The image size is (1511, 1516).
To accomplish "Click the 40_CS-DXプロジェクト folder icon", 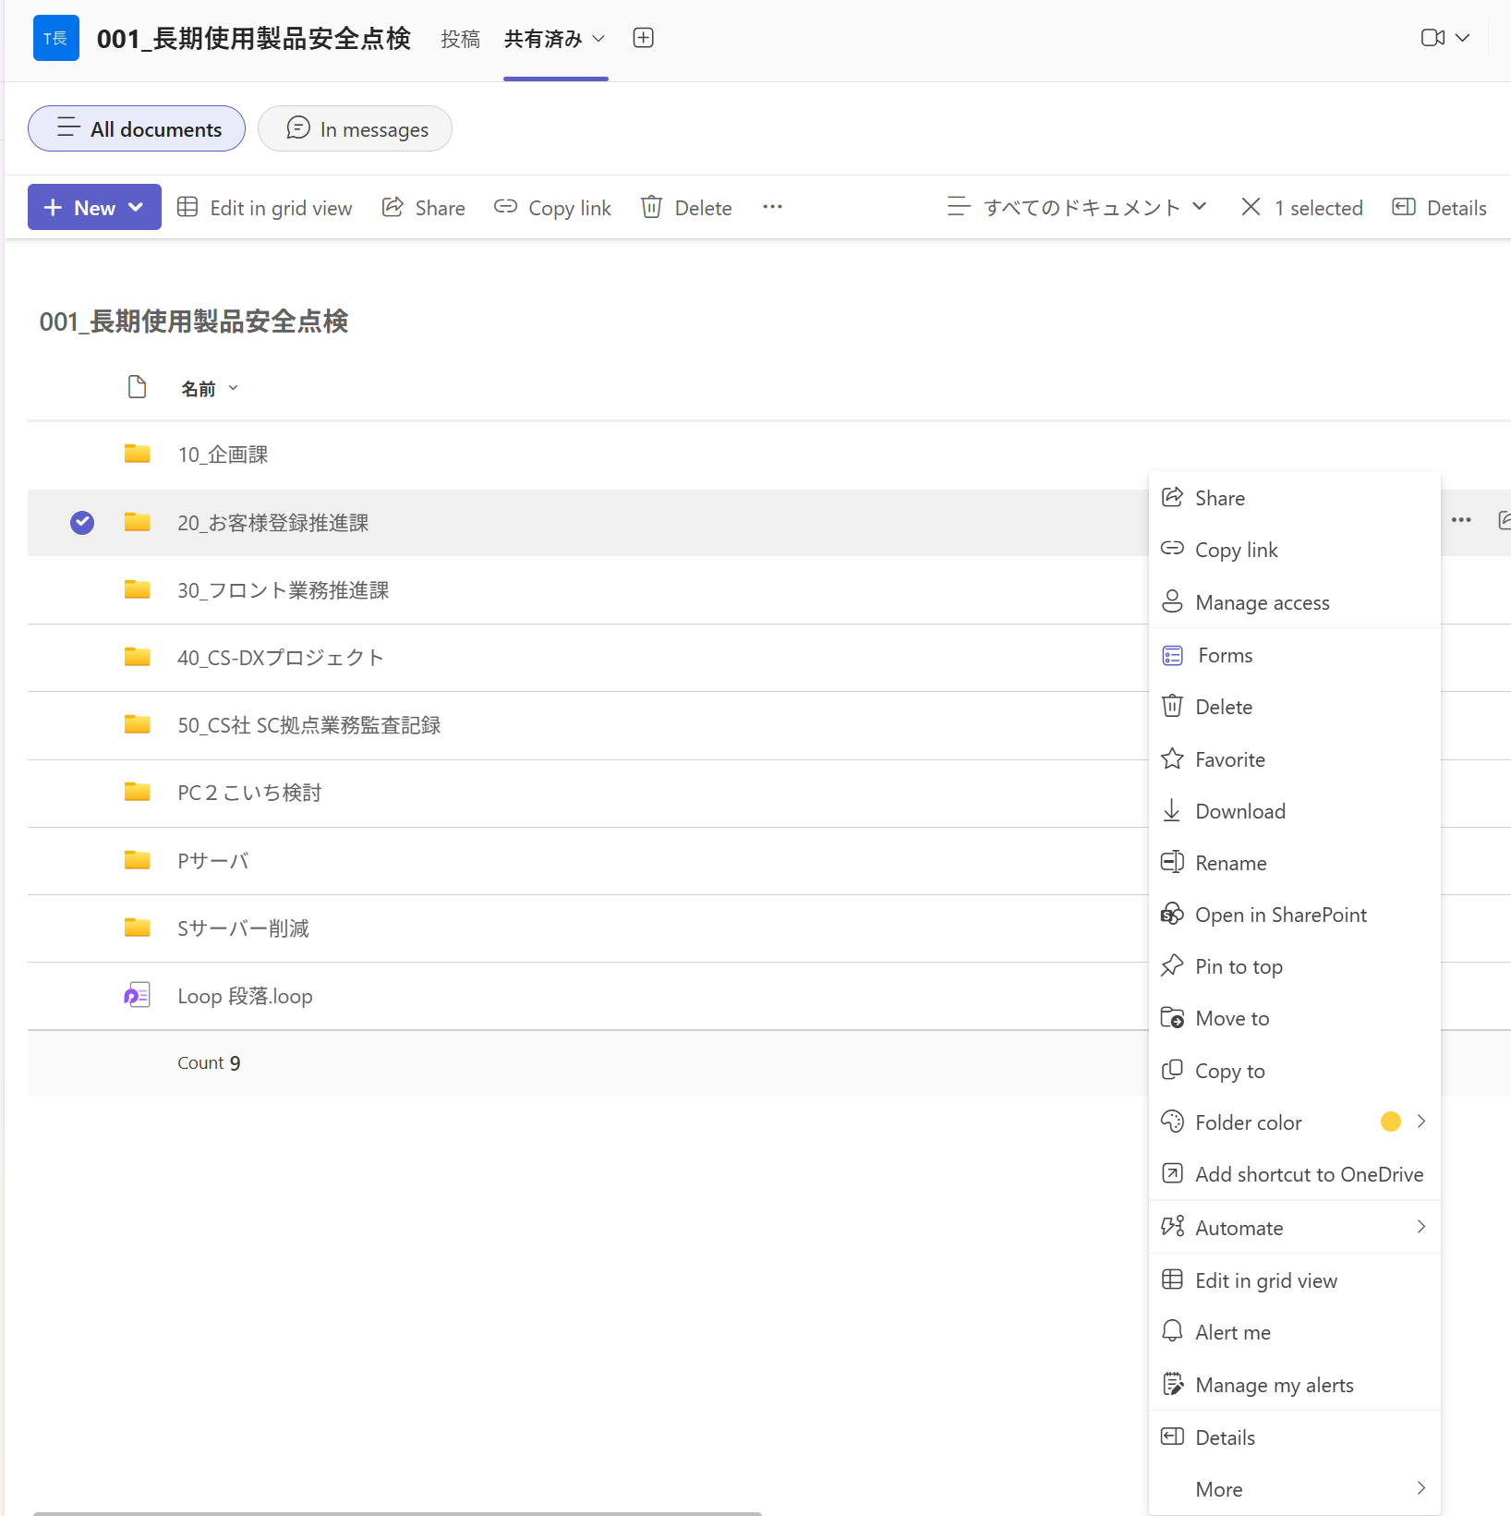I will coord(138,657).
